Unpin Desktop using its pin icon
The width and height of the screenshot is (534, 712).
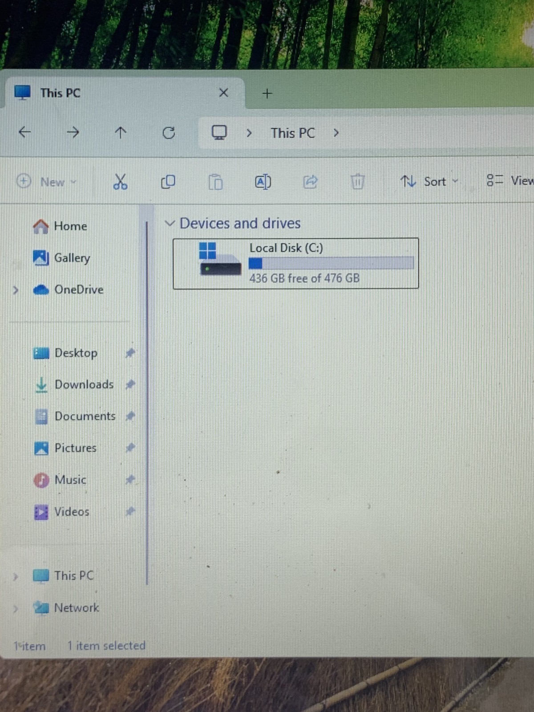coord(130,353)
